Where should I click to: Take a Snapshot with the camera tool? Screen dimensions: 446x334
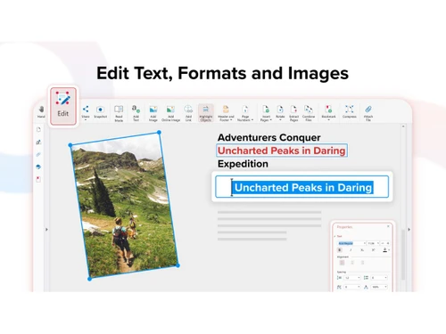(101, 112)
